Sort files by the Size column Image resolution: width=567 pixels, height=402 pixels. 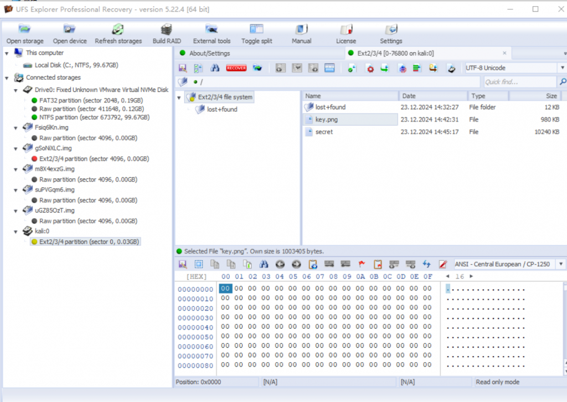535,96
